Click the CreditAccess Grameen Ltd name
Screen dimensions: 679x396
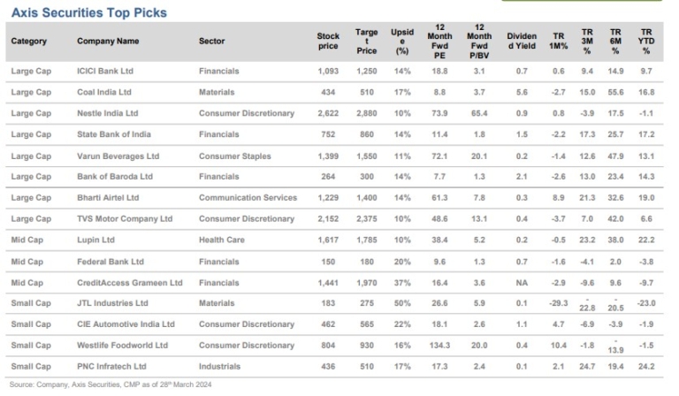click(130, 282)
